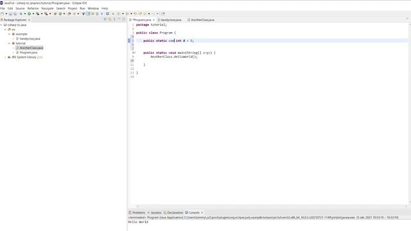Screen dimensions: 411x231
Task: Click the Previous Annotation toolbar icon
Action: pyautogui.click(x=127, y=13)
